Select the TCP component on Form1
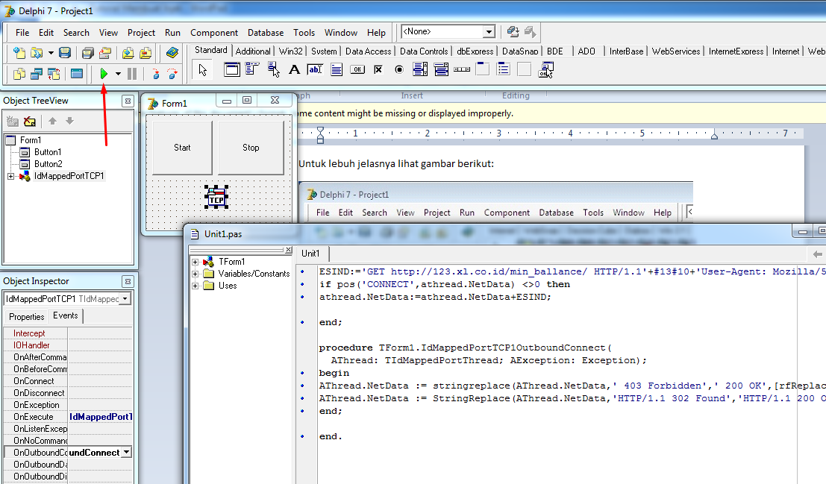The height and width of the screenshot is (484, 826). (x=216, y=196)
